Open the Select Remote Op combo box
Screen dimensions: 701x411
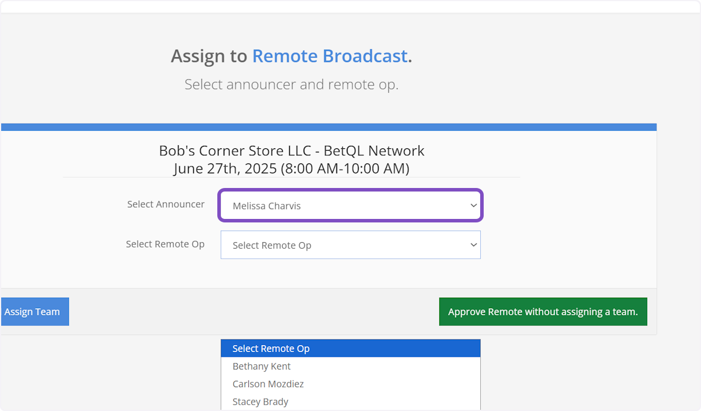[350, 245]
